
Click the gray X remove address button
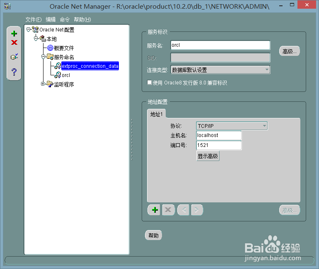[x=168, y=210]
